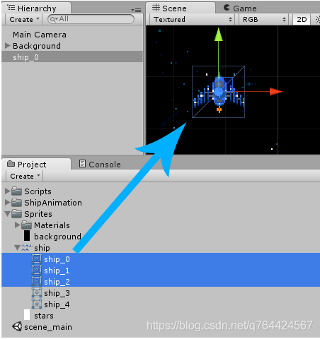Expand the Background object in Hierarchy
Viewport: 320px width, 339px height.
[x=7, y=45]
